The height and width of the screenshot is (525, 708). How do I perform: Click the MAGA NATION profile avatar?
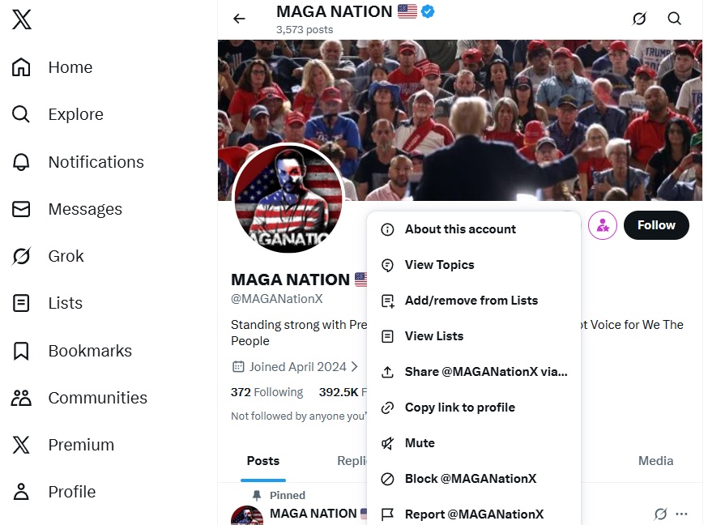[x=288, y=200]
